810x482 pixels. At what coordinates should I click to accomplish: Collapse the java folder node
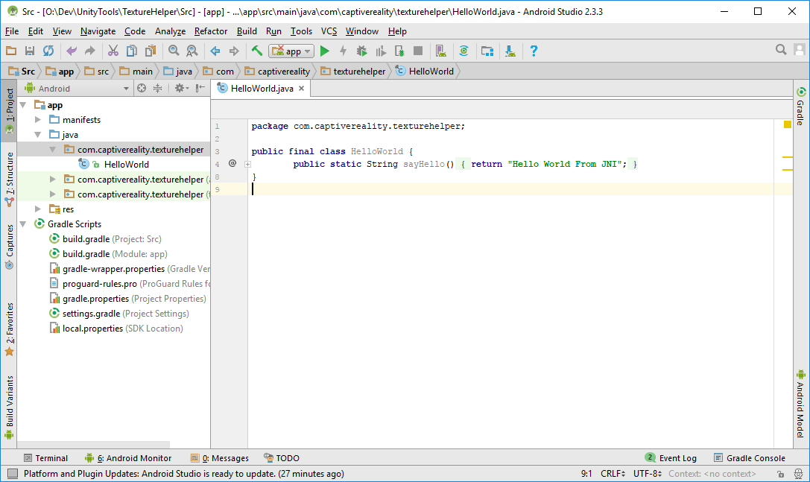click(38, 135)
